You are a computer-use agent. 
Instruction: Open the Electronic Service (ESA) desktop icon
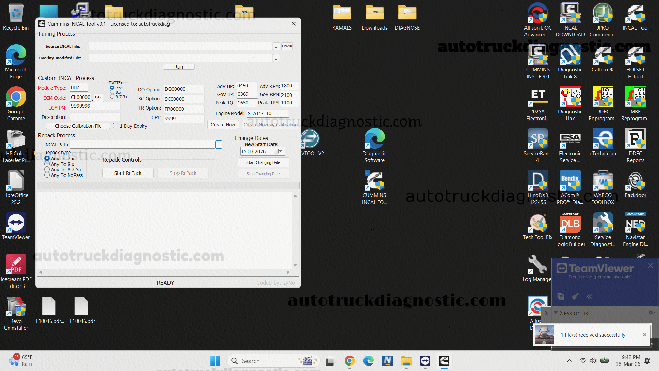point(570,146)
